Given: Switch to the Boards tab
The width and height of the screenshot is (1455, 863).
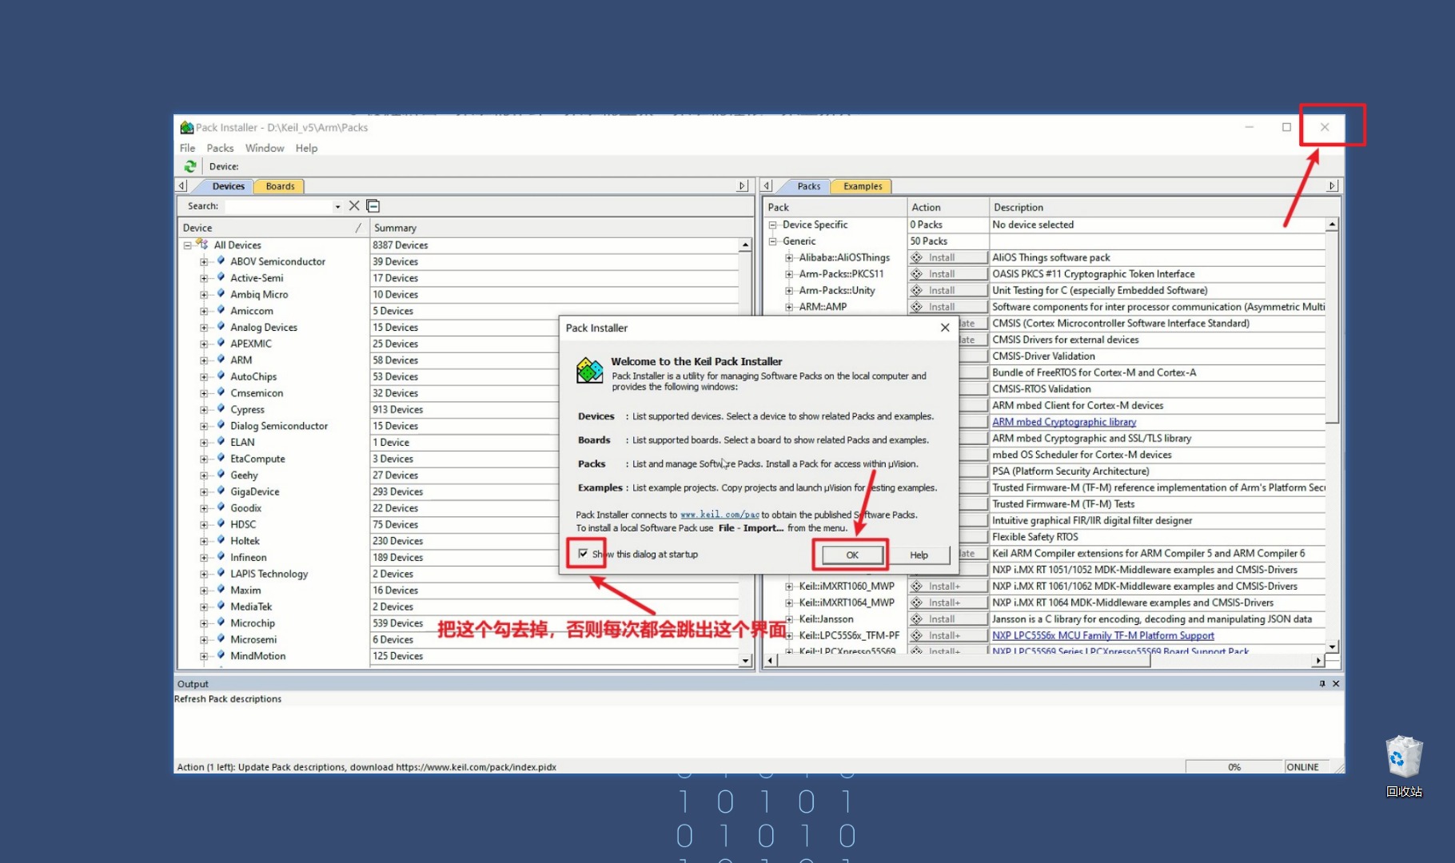Looking at the screenshot, I should pyautogui.click(x=280, y=186).
